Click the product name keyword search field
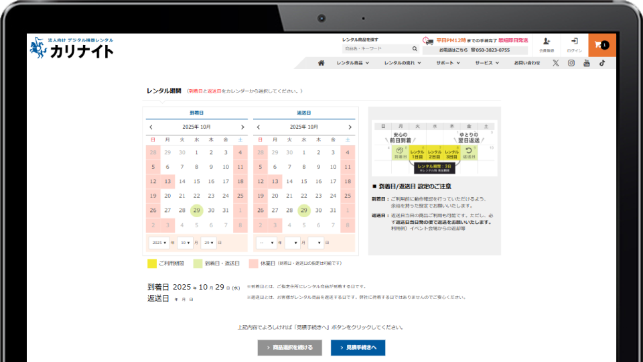 pos(376,49)
